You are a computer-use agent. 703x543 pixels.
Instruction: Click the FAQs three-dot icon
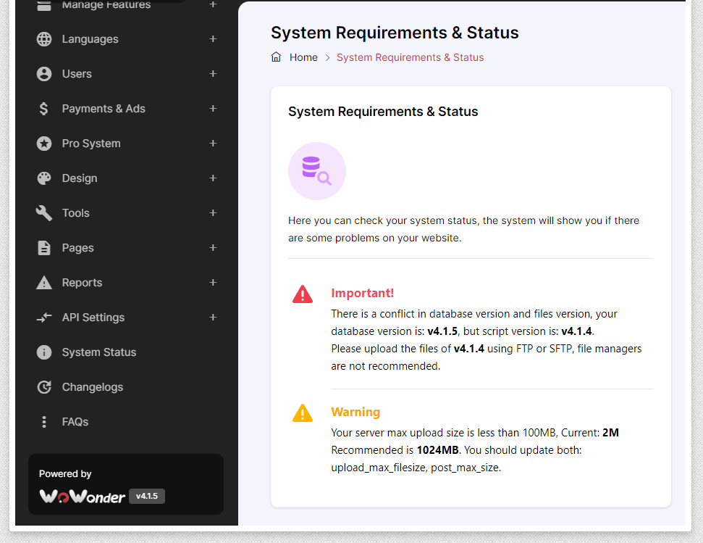[44, 422]
